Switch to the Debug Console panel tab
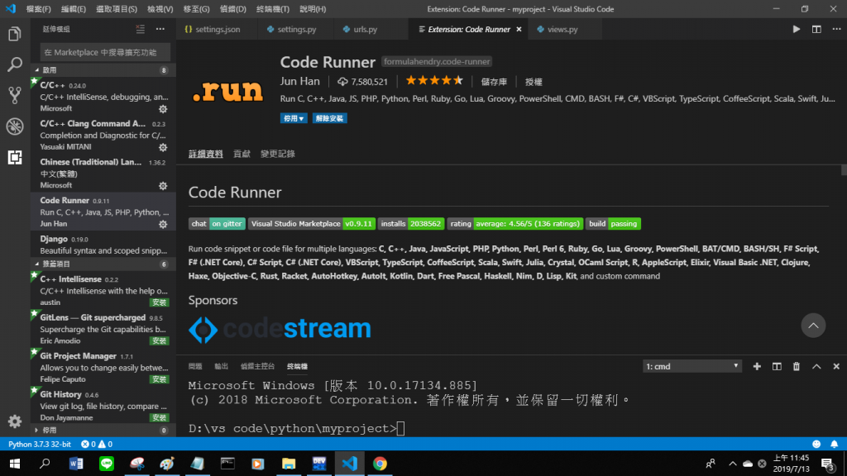Screen dimensions: 847x476 pyautogui.click(x=257, y=366)
